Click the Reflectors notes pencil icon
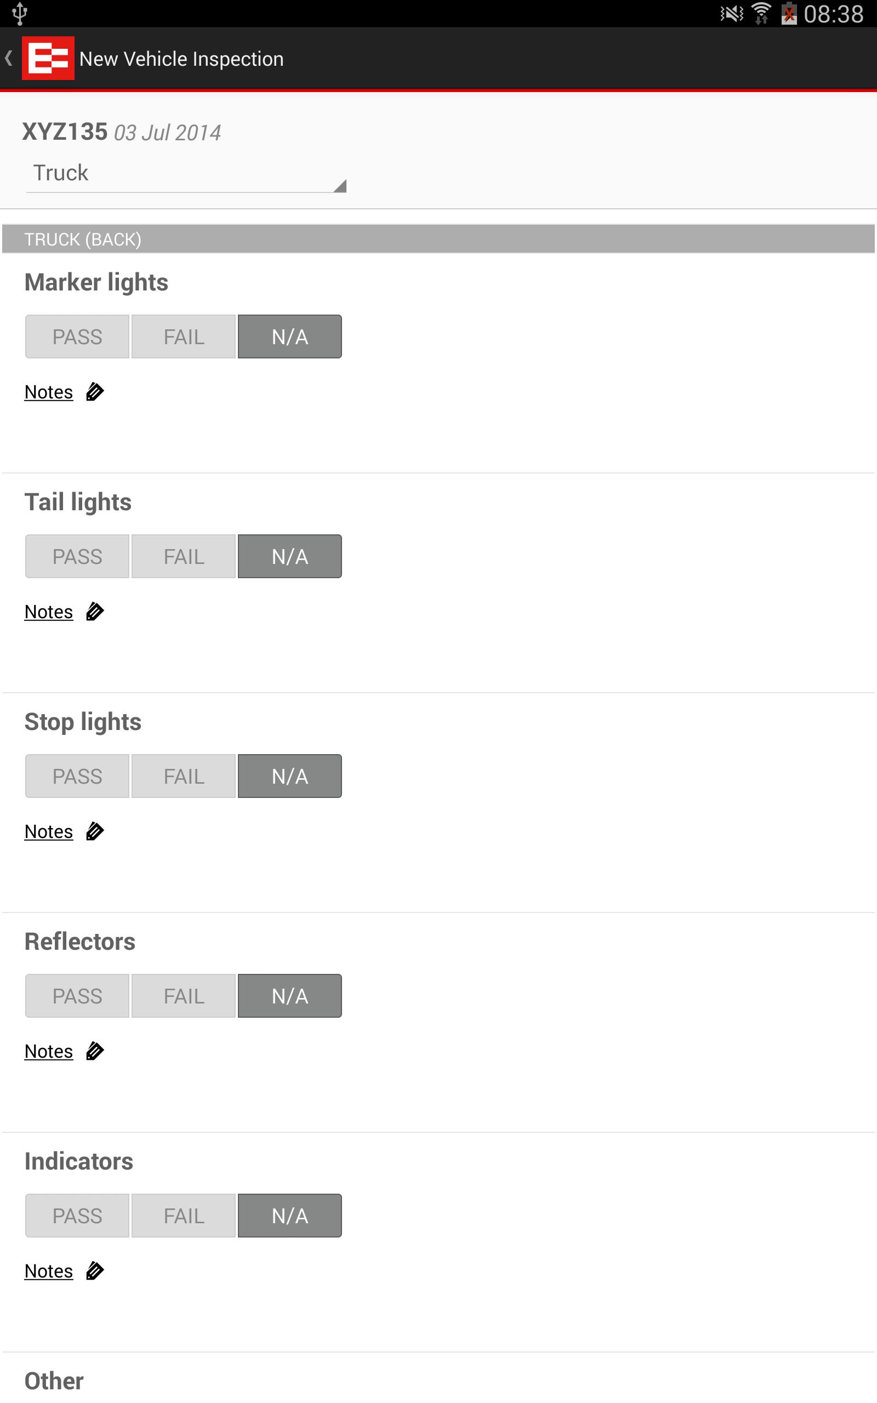Screen dimensions: 877x1403 pos(94,1052)
